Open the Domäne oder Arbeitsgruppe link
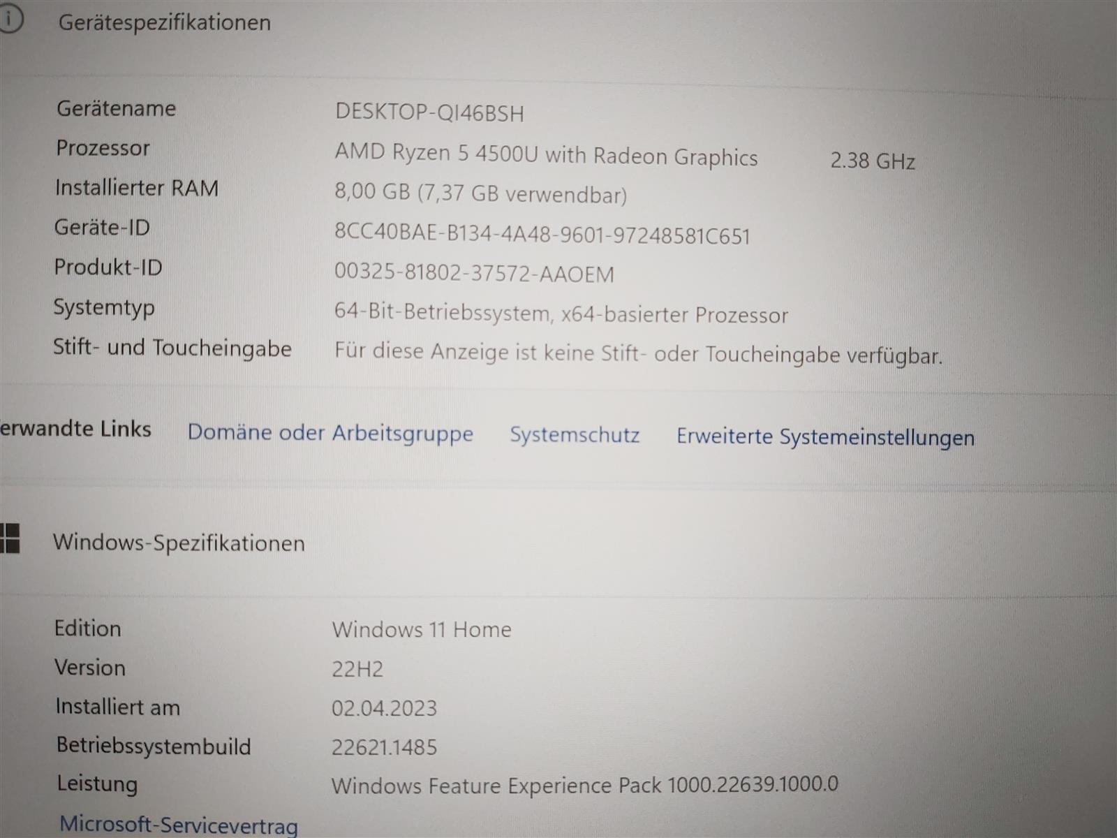 330,433
